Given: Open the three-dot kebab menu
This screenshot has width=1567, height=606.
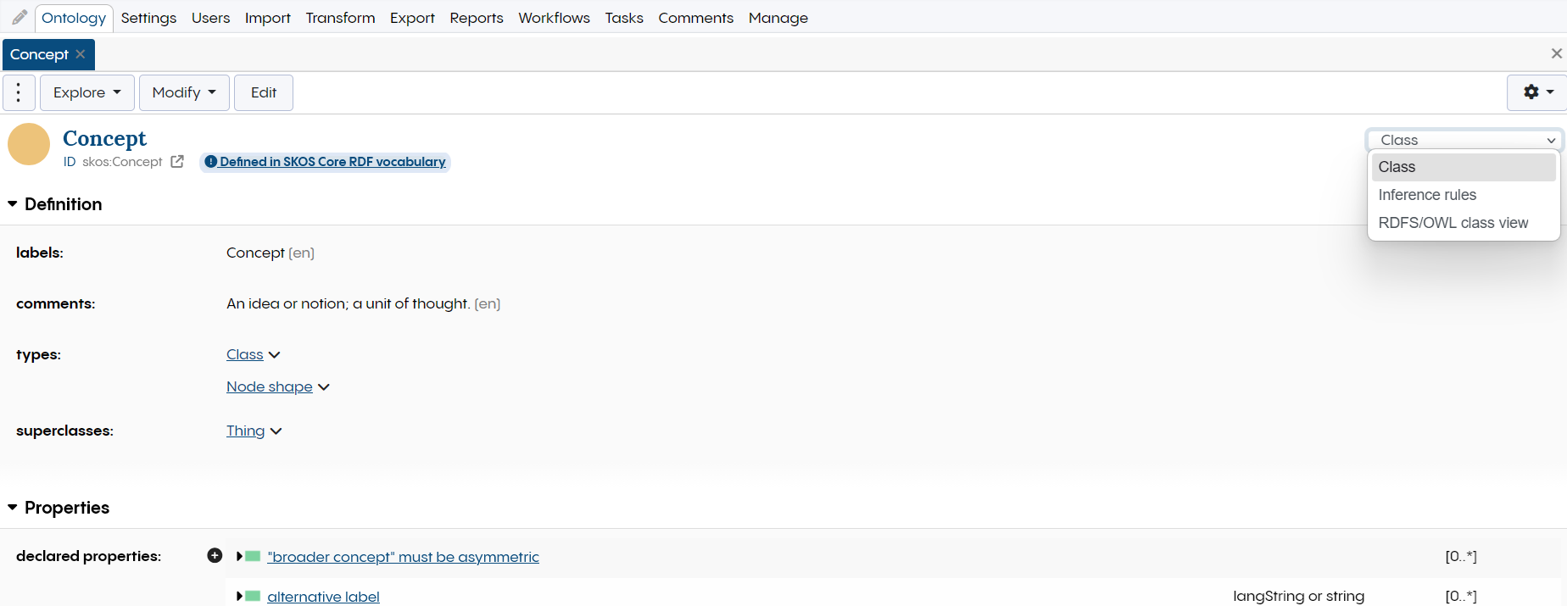Looking at the screenshot, I should (19, 92).
